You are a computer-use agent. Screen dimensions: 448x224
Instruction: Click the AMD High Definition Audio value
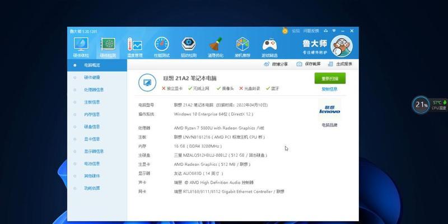click(x=214, y=183)
